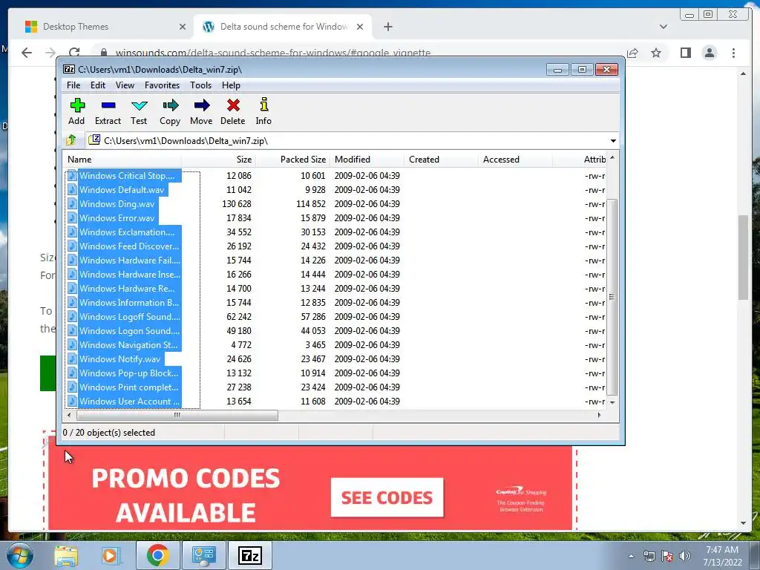This screenshot has height=570, width=760.
Task: Select Windows Default.wav file
Action: coord(117,189)
